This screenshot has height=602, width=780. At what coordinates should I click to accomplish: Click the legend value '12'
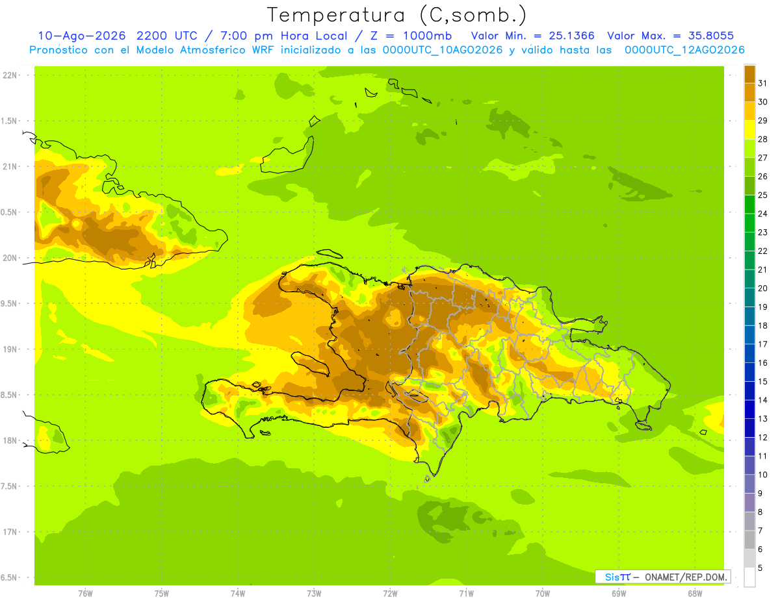(x=763, y=437)
